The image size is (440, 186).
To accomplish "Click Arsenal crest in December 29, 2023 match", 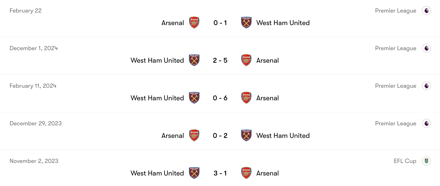I will coord(194,135).
